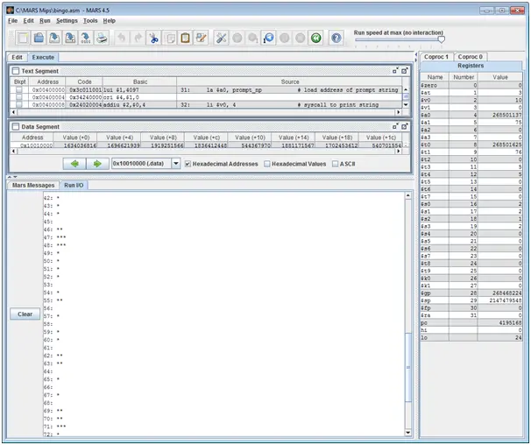Iconify the Data Segment panel
The height and width of the screenshot is (445, 531).
point(395,126)
